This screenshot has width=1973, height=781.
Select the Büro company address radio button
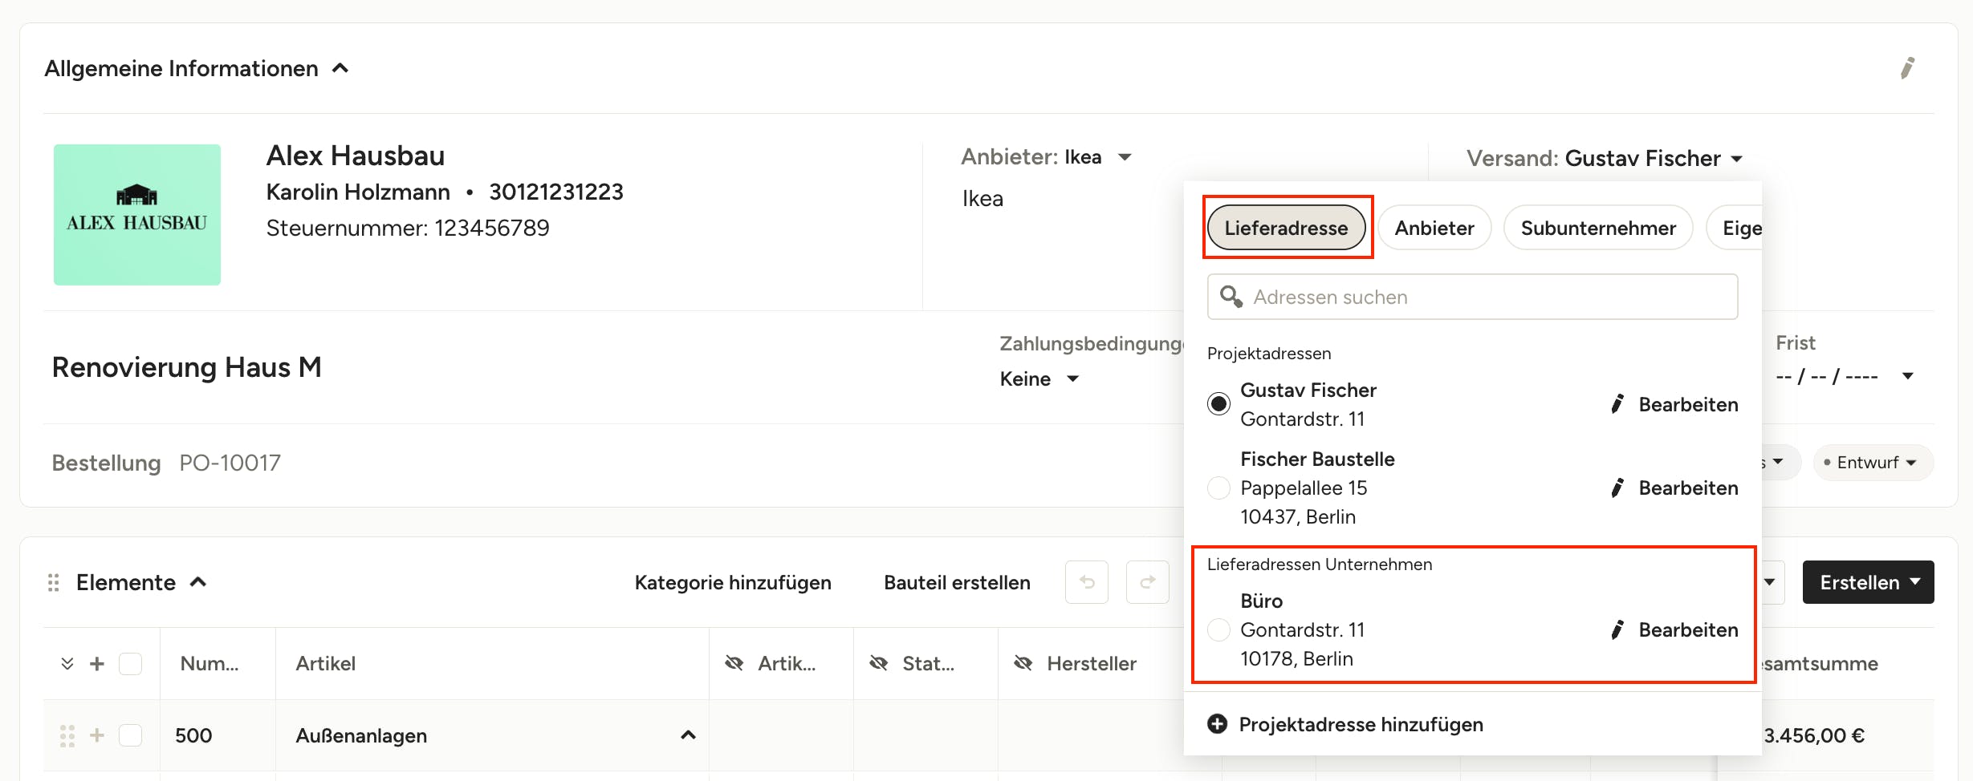click(1218, 629)
